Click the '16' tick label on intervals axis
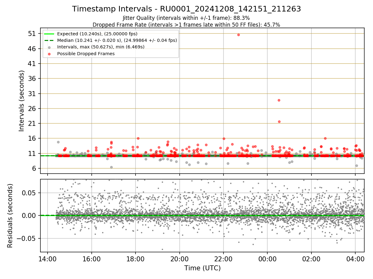The height and width of the screenshot is (279, 373). click(32, 138)
